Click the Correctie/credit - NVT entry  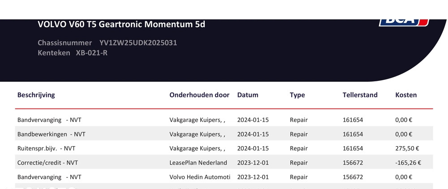coord(47,163)
